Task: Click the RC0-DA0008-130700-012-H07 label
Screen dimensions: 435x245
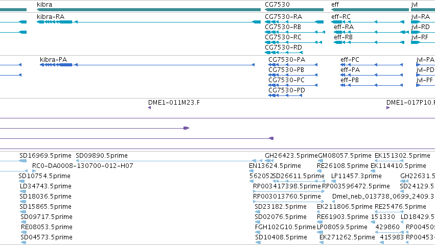Action: pos(83,166)
